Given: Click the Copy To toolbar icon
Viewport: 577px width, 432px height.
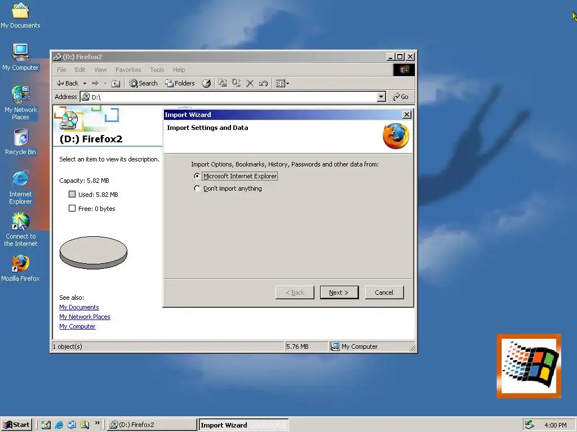Looking at the screenshot, I should [236, 83].
